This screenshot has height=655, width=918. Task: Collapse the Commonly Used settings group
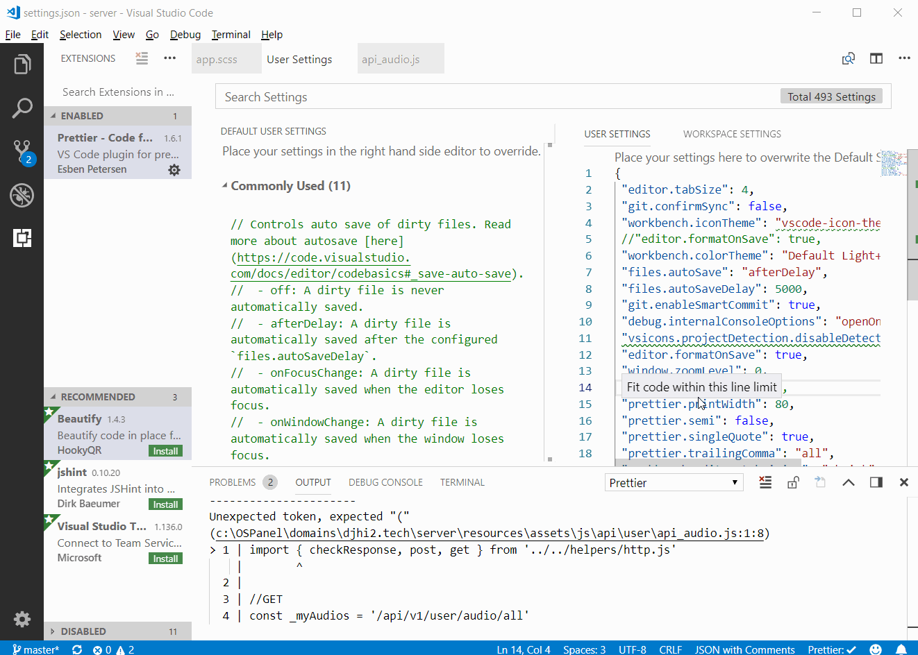point(286,186)
